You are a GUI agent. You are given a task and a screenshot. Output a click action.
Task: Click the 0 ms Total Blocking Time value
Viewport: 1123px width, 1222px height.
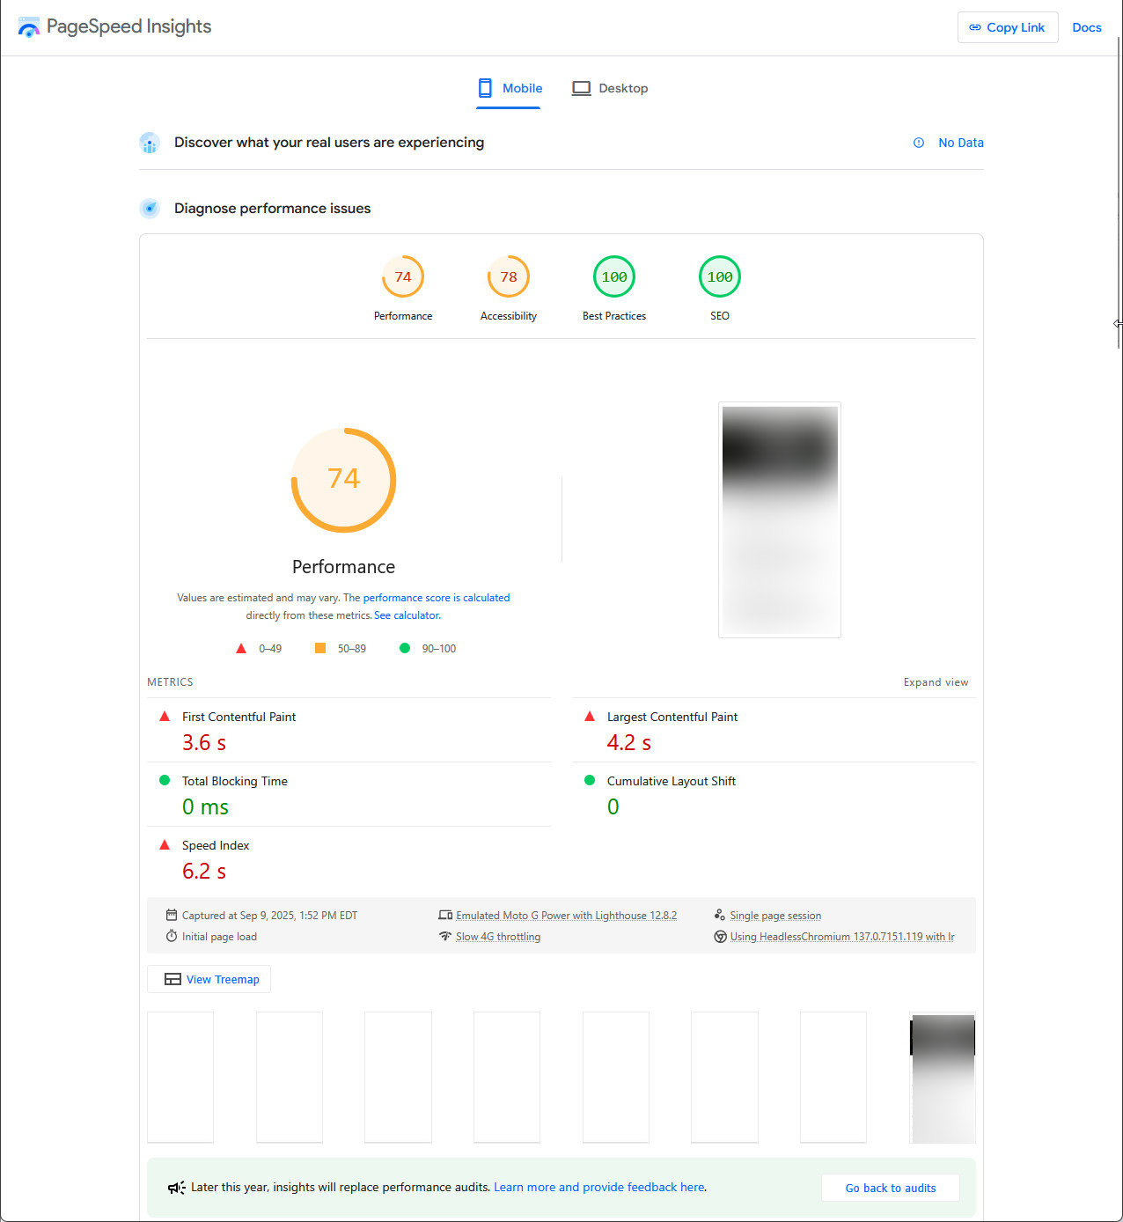pyautogui.click(x=205, y=807)
